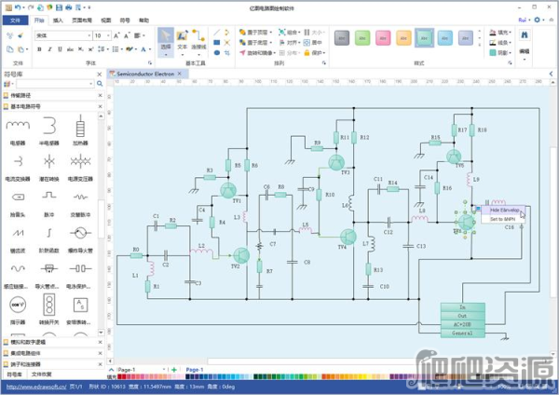Pick the 半电感器 half-inductor symbol
559x395 pixels.
pos(49,127)
